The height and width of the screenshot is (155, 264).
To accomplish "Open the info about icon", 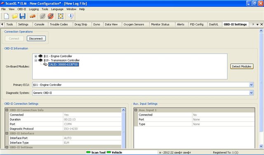I will coord(71,16).
